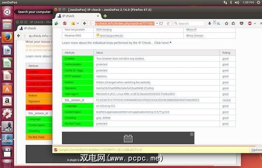Open the tyrant.jd.gurutek.biz reverse DNS link
Viewport: 262px width, 168px height.
111,35
